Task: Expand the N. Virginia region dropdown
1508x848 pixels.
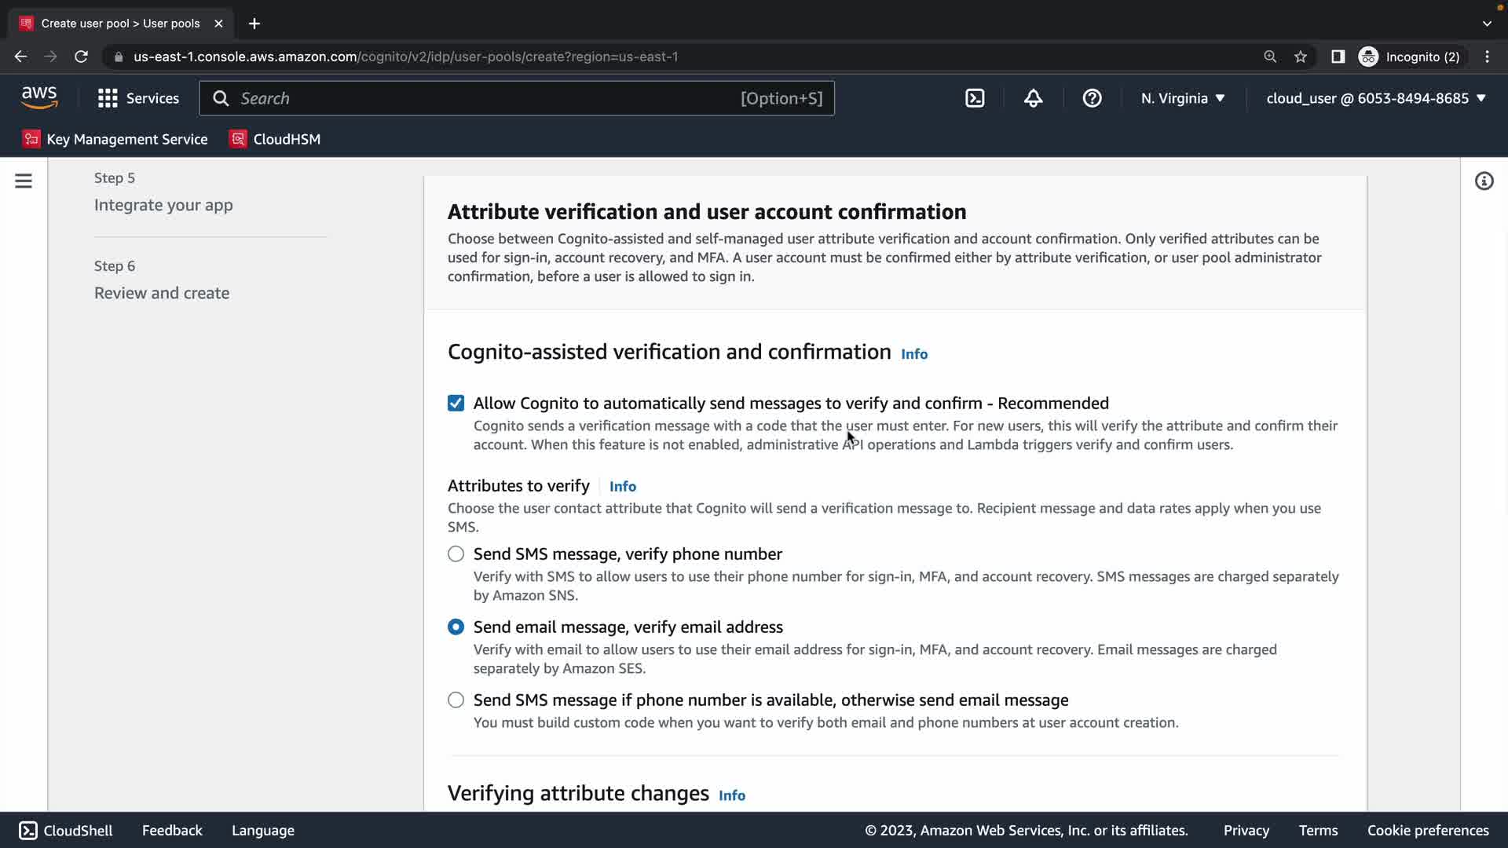Action: click(1183, 98)
